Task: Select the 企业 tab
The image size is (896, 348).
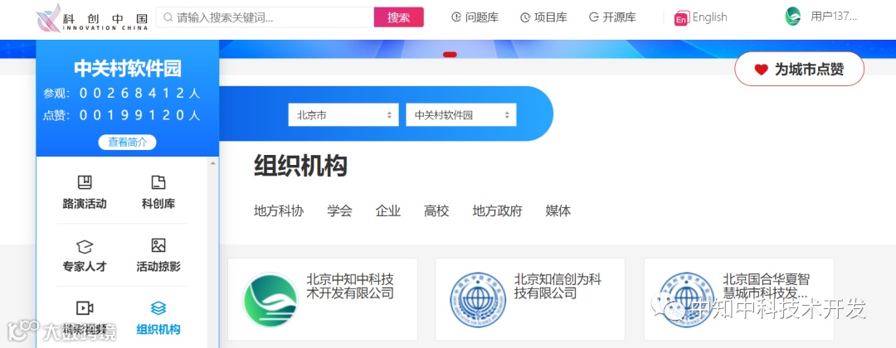Action: [388, 211]
